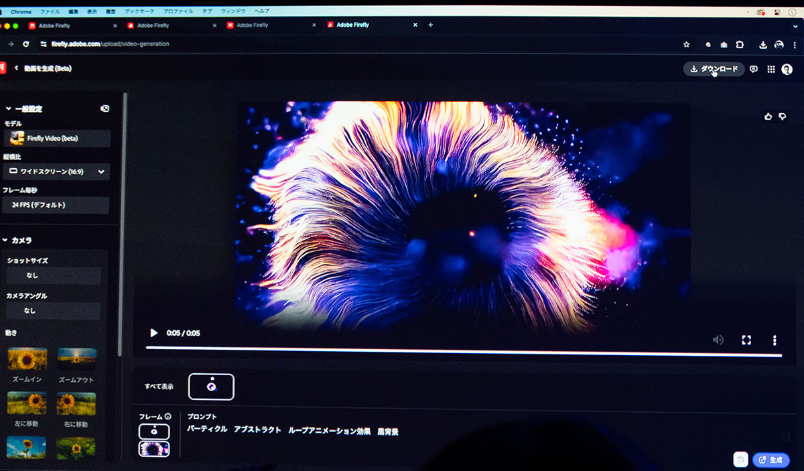This screenshot has height=471, width=804.
Task: Click the site settings icon in address bar
Action: click(44, 44)
